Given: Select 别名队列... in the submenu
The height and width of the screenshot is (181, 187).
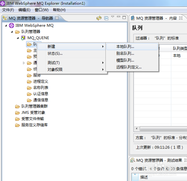Looking at the screenshot, I should pyautogui.click(x=132, y=53).
